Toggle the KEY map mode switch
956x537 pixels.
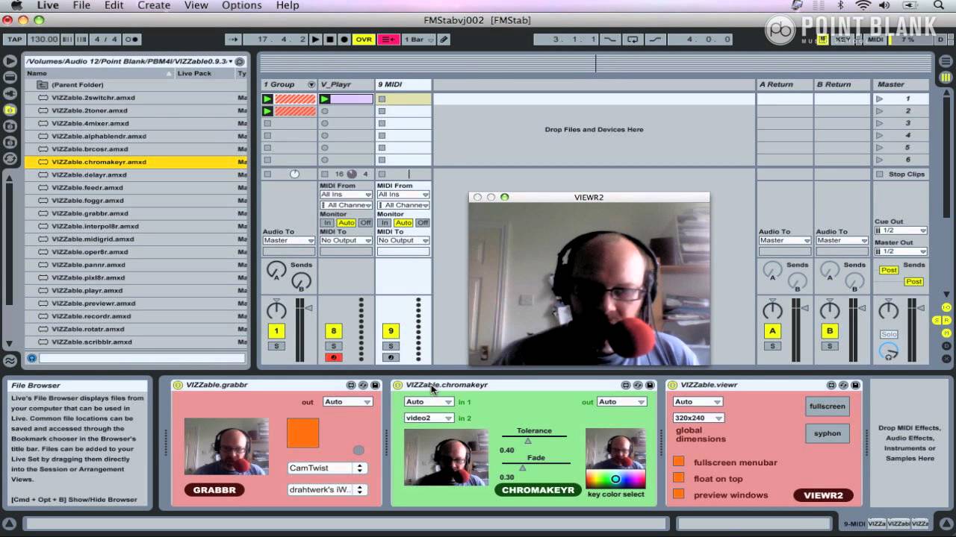tap(844, 40)
